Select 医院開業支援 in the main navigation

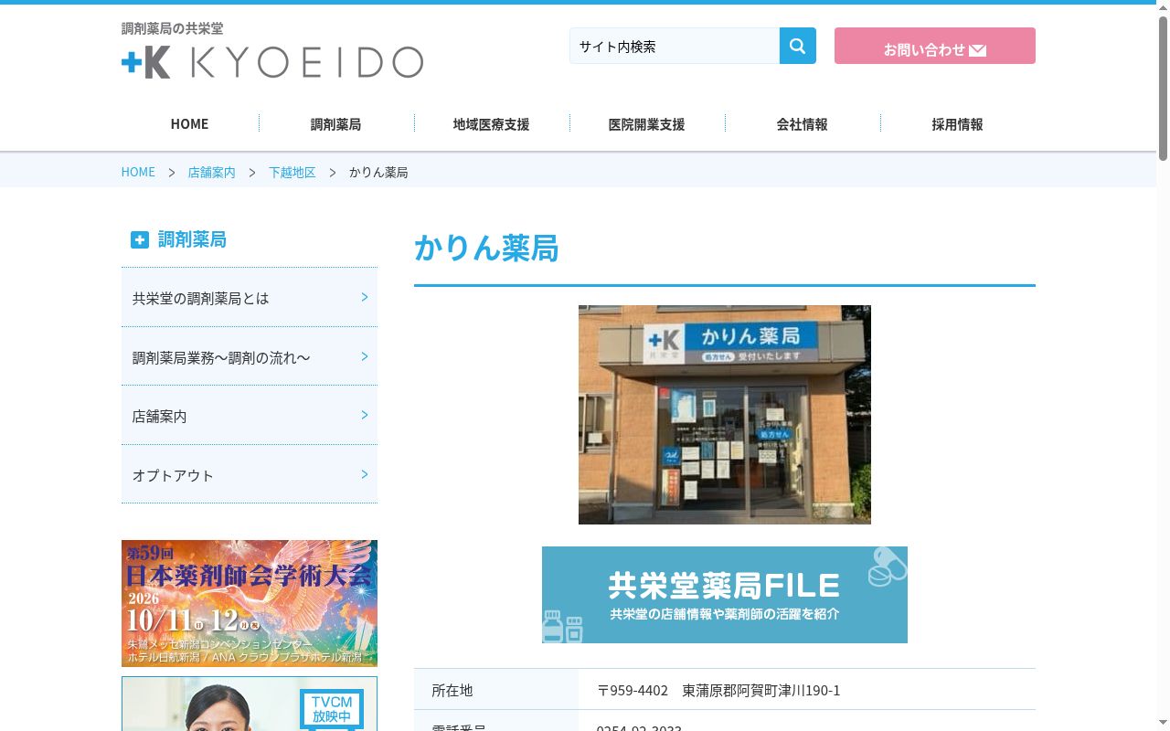tap(646, 124)
